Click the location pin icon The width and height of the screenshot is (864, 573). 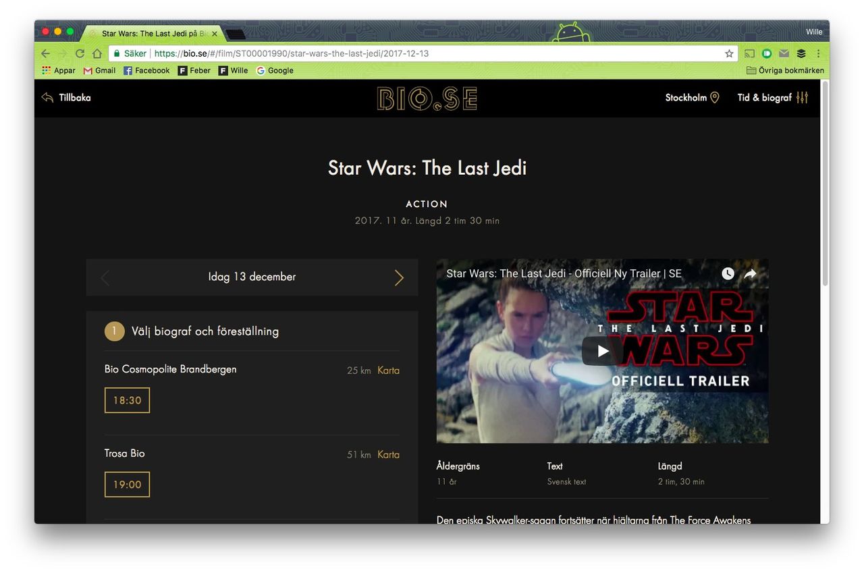coord(715,98)
